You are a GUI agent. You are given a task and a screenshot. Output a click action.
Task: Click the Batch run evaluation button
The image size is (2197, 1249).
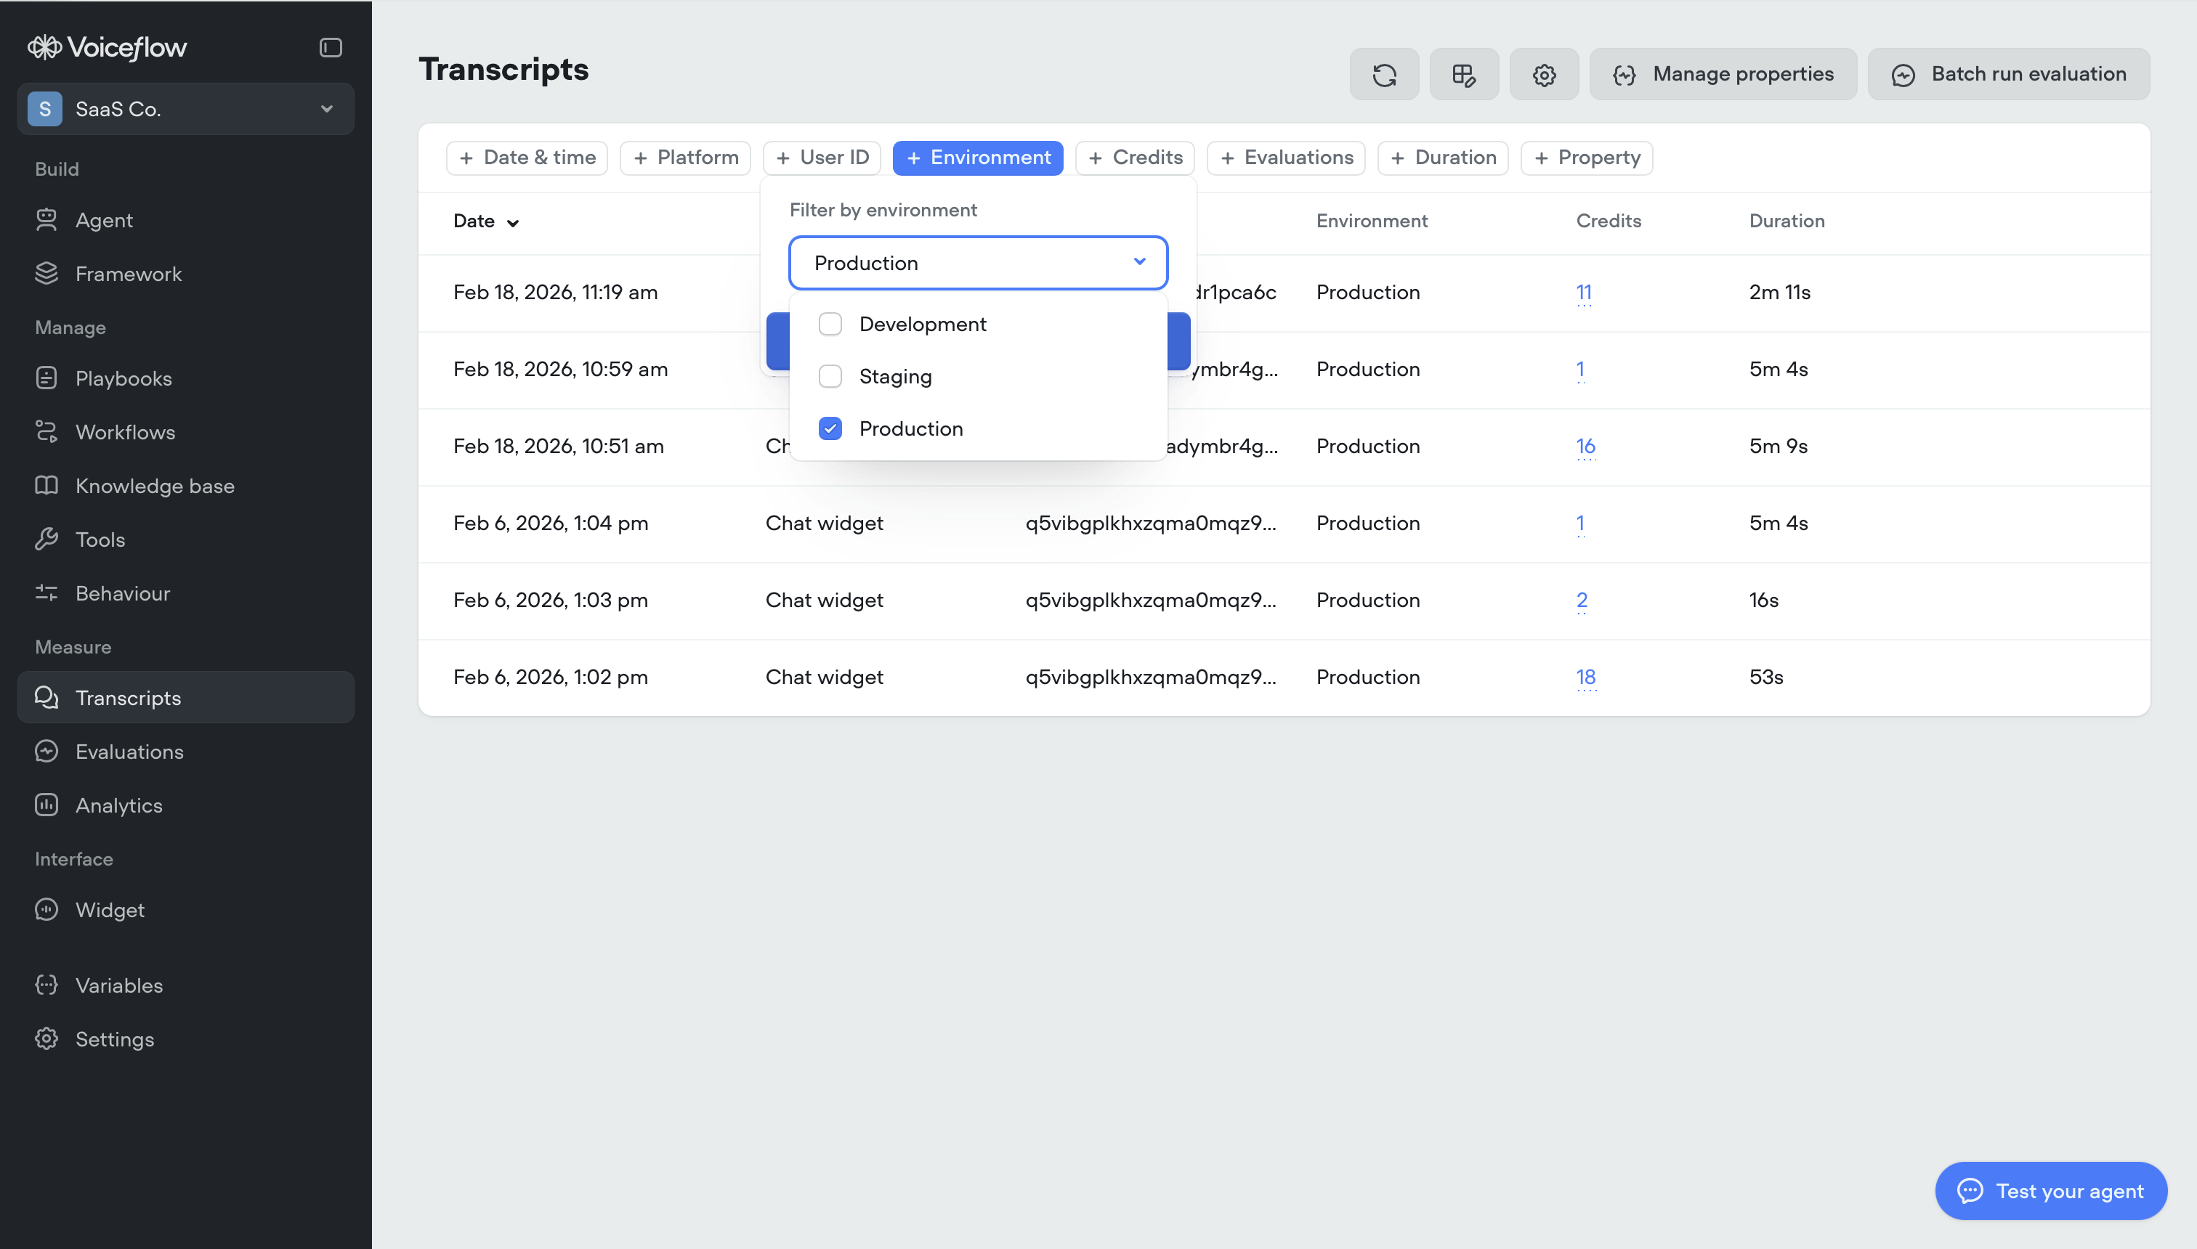point(2008,75)
